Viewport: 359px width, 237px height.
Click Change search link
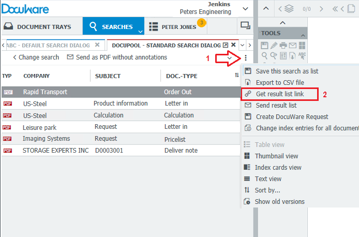point(36,57)
